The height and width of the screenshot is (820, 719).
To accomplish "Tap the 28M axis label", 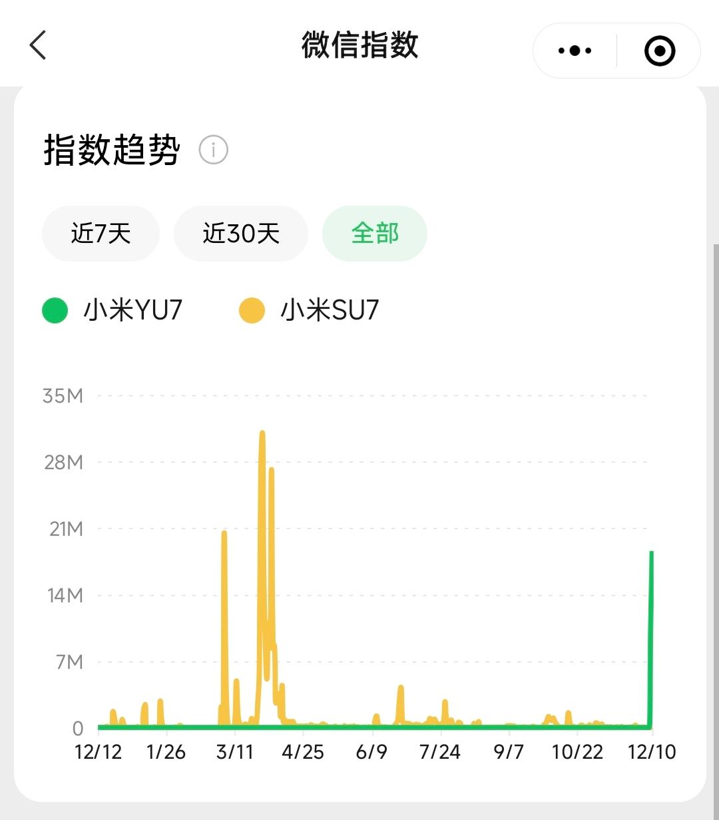I will (x=64, y=462).
